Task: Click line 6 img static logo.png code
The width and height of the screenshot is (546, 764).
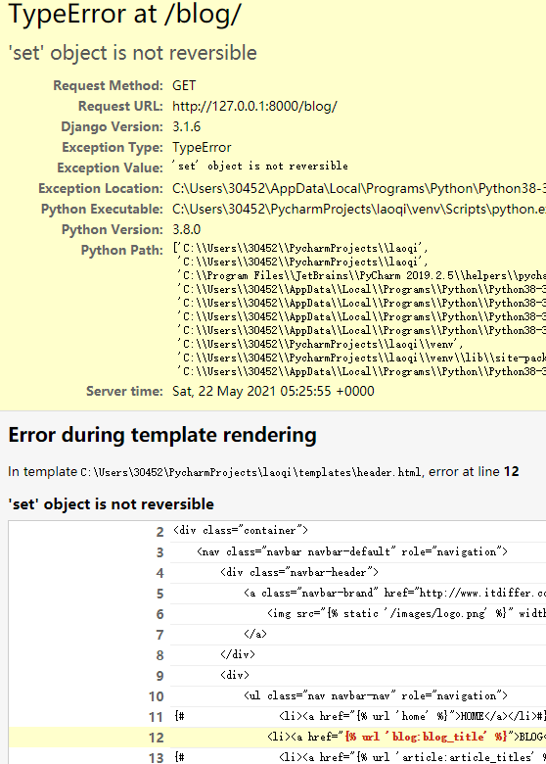Action: (406, 613)
